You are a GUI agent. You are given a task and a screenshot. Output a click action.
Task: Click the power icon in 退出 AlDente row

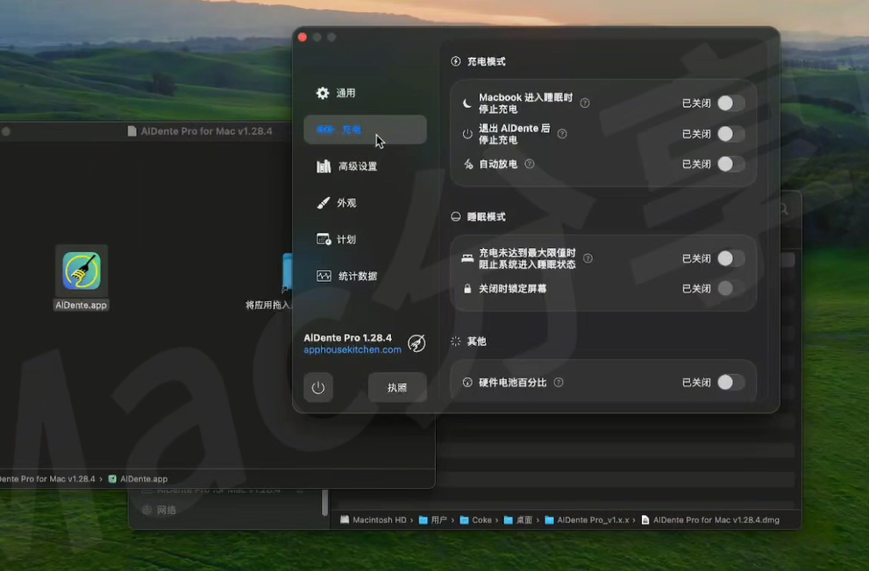[467, 134]
